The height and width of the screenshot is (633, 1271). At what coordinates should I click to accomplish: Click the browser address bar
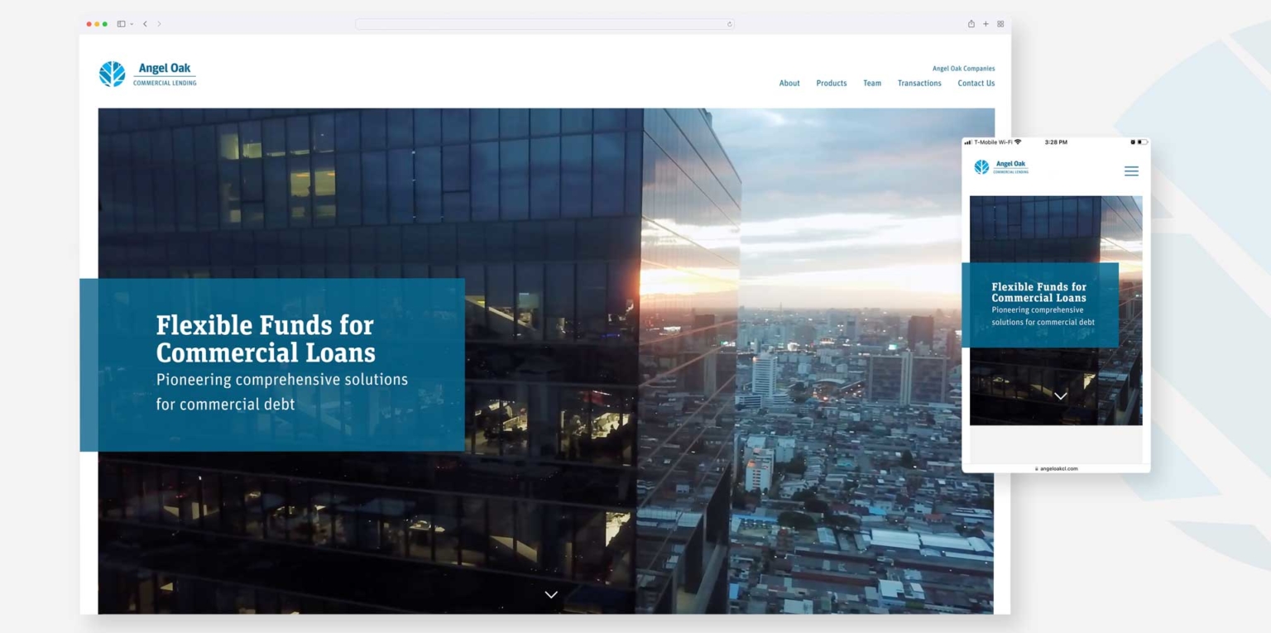(542, 24)
